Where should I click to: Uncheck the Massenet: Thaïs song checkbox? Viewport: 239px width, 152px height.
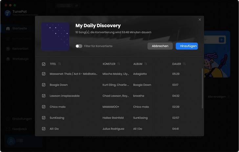tap(44, 74)
